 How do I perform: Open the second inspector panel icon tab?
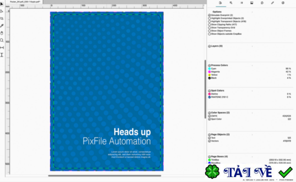point(231,3)
